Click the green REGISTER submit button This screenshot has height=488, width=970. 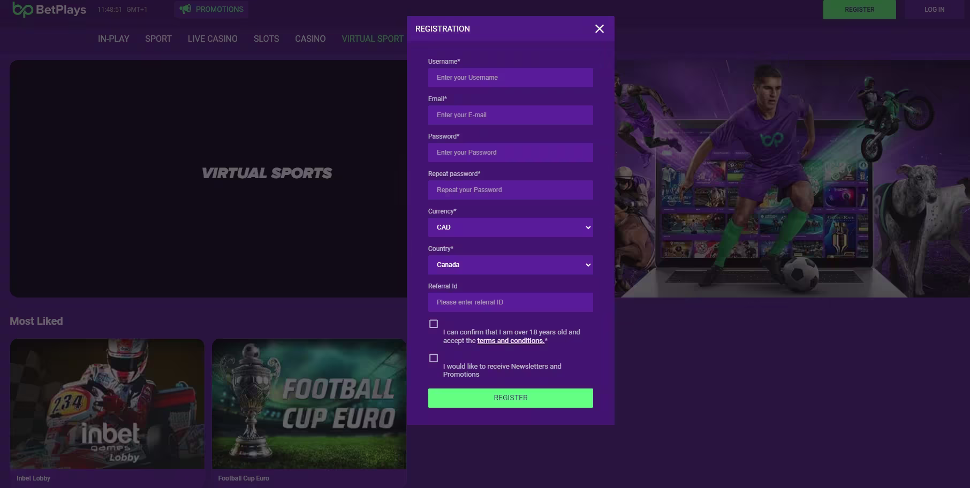511,398
